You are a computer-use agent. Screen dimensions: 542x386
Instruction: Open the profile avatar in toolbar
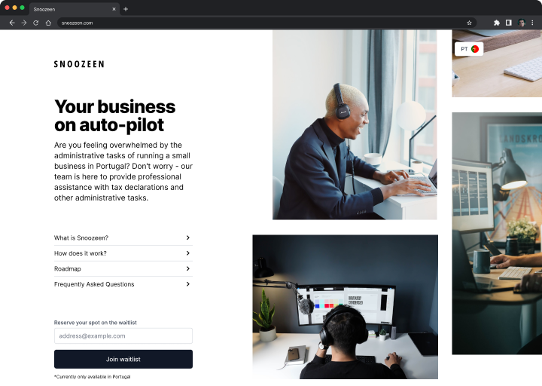521,23
